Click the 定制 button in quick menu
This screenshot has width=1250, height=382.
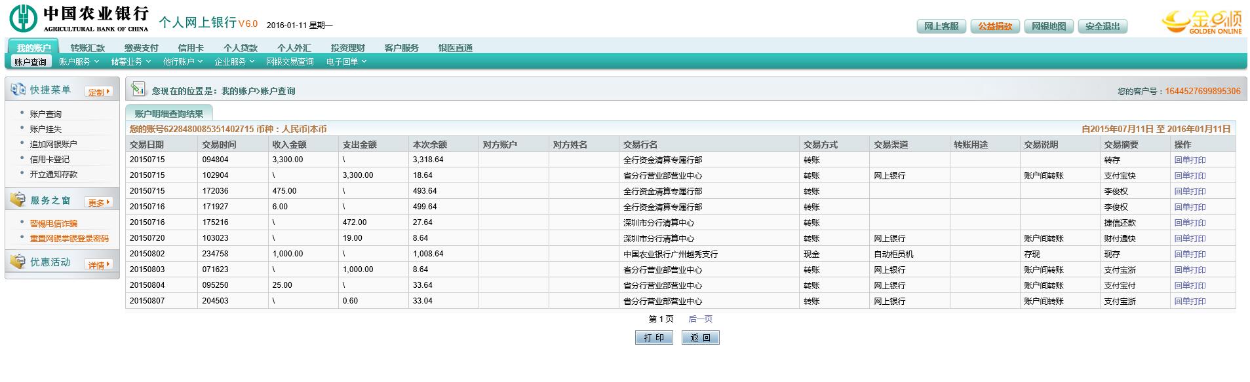98,92
